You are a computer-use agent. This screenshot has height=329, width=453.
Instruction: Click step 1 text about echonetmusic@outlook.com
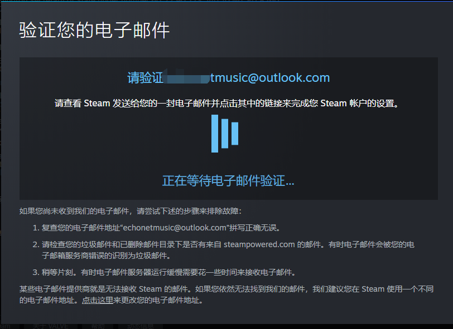click(161, 228)
